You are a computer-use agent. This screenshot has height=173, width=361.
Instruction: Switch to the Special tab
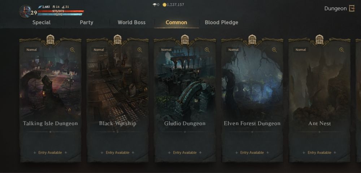tap(42, 23)
